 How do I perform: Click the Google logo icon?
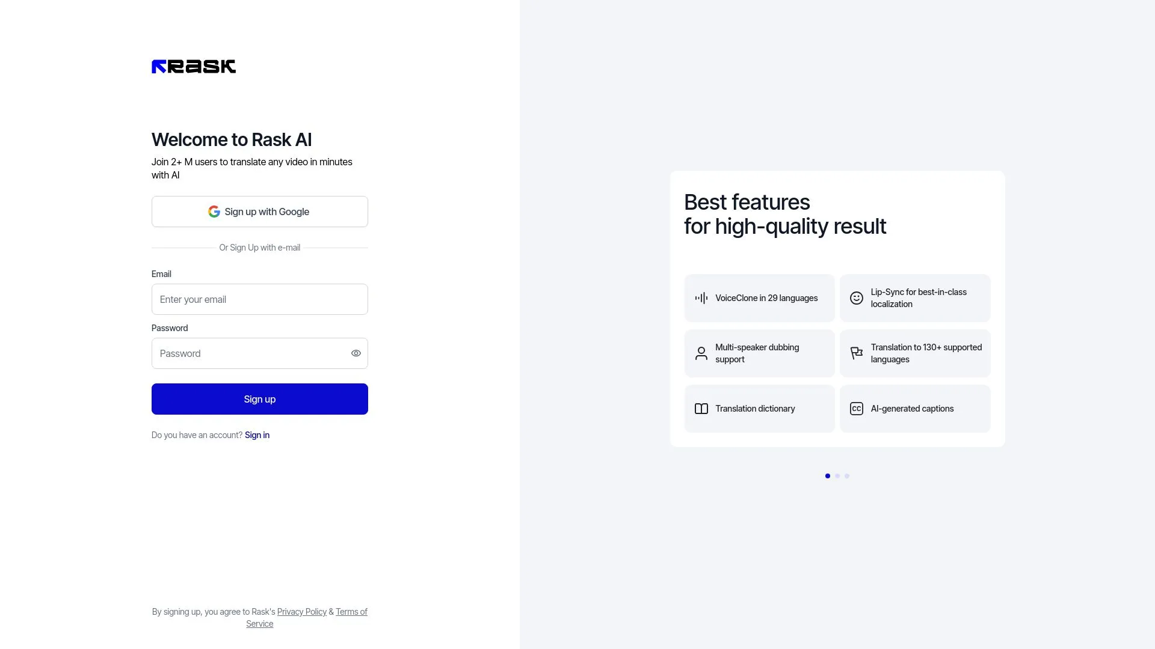[x=214, y=212]
